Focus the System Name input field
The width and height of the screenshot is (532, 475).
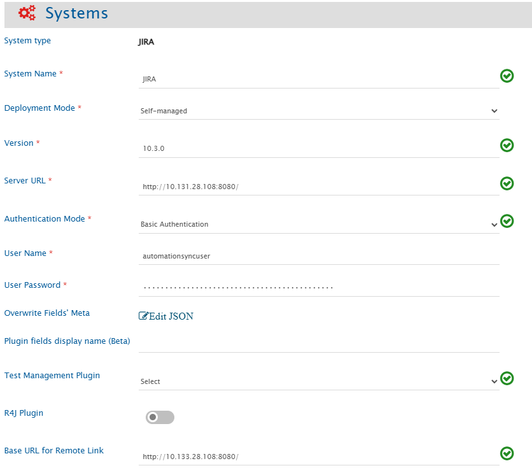pos(318,80)
